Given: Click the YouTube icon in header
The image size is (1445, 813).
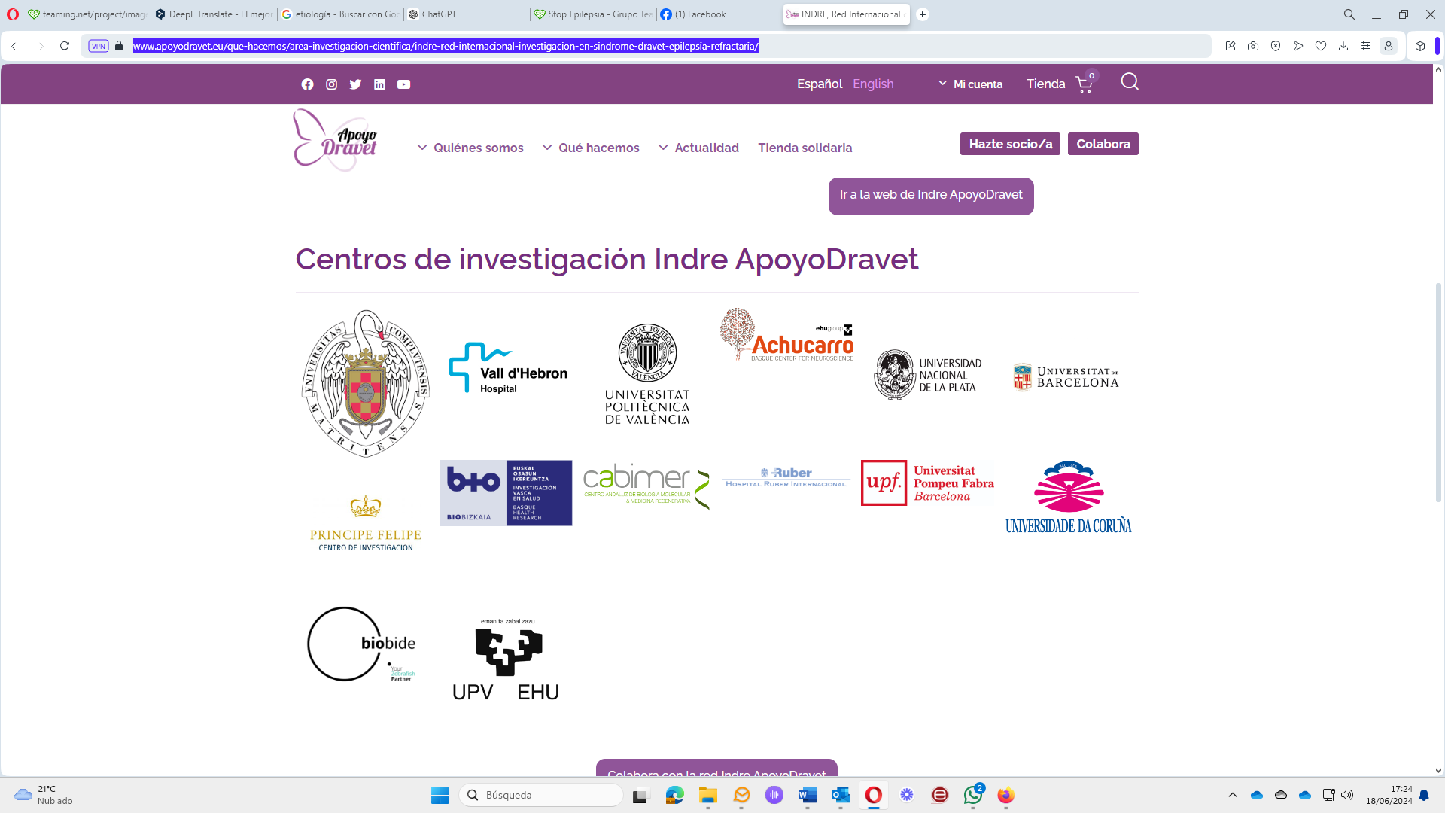Looking at the screenshot, I should pyautogui.click(x=403, y=84).
